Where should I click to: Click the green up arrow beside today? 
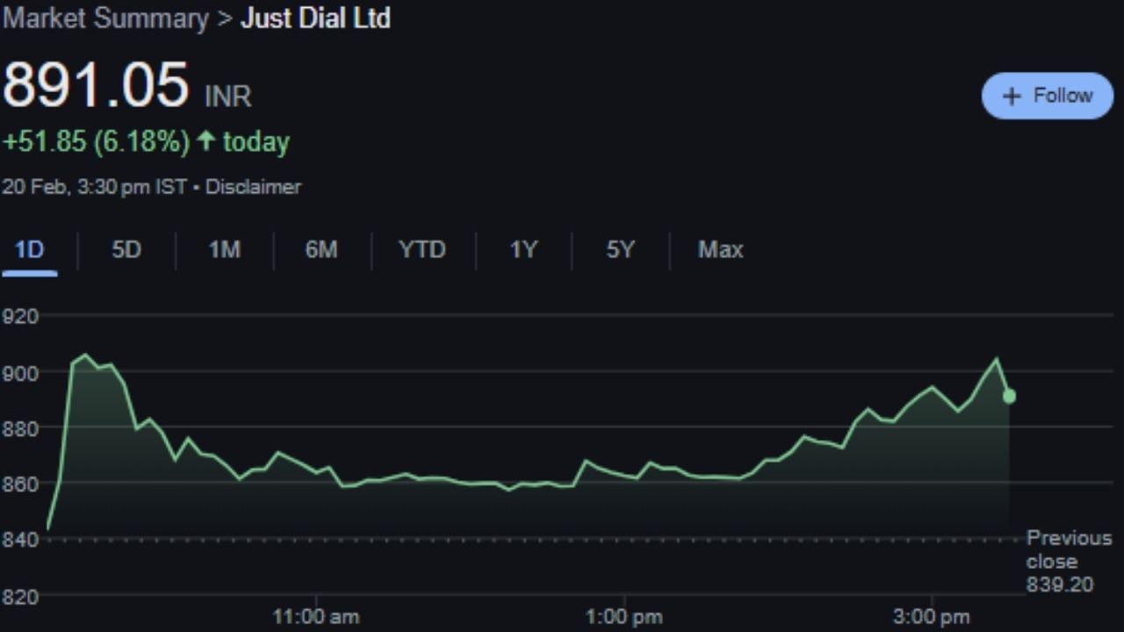(206, 141)
